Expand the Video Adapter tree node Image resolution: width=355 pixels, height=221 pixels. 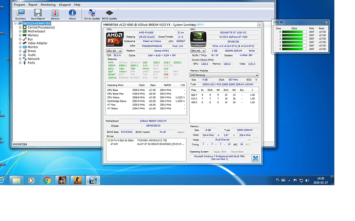click(20, 43)
